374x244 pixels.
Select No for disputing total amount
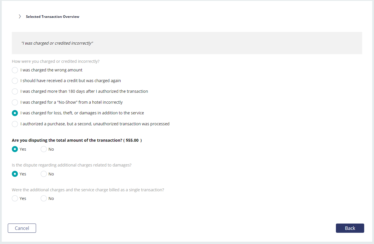(44, 149)
